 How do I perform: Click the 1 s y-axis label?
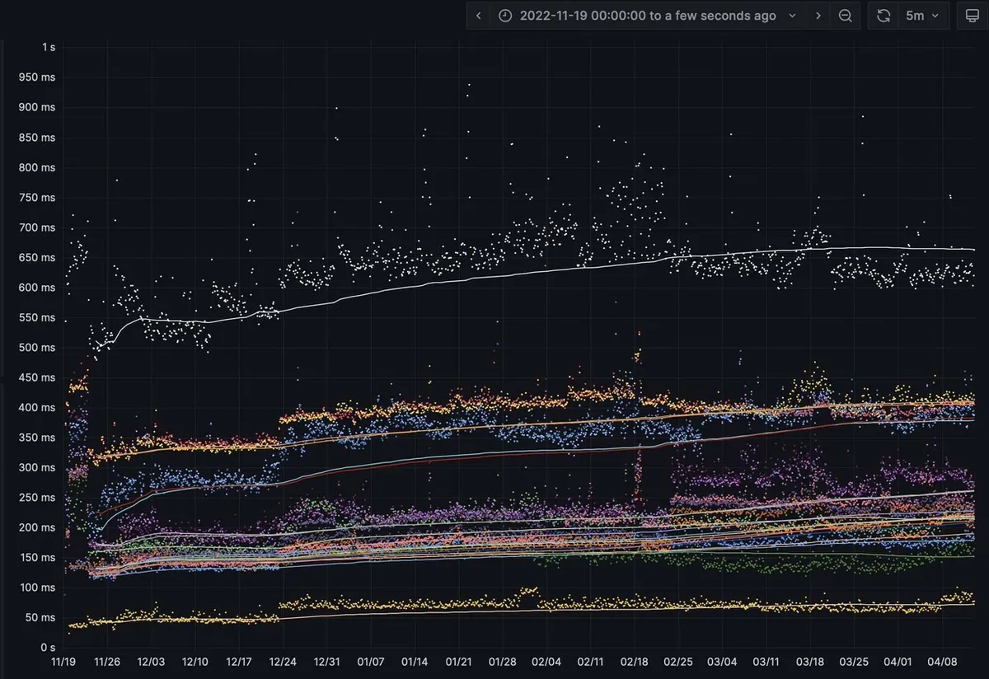[x=48, y=47]
